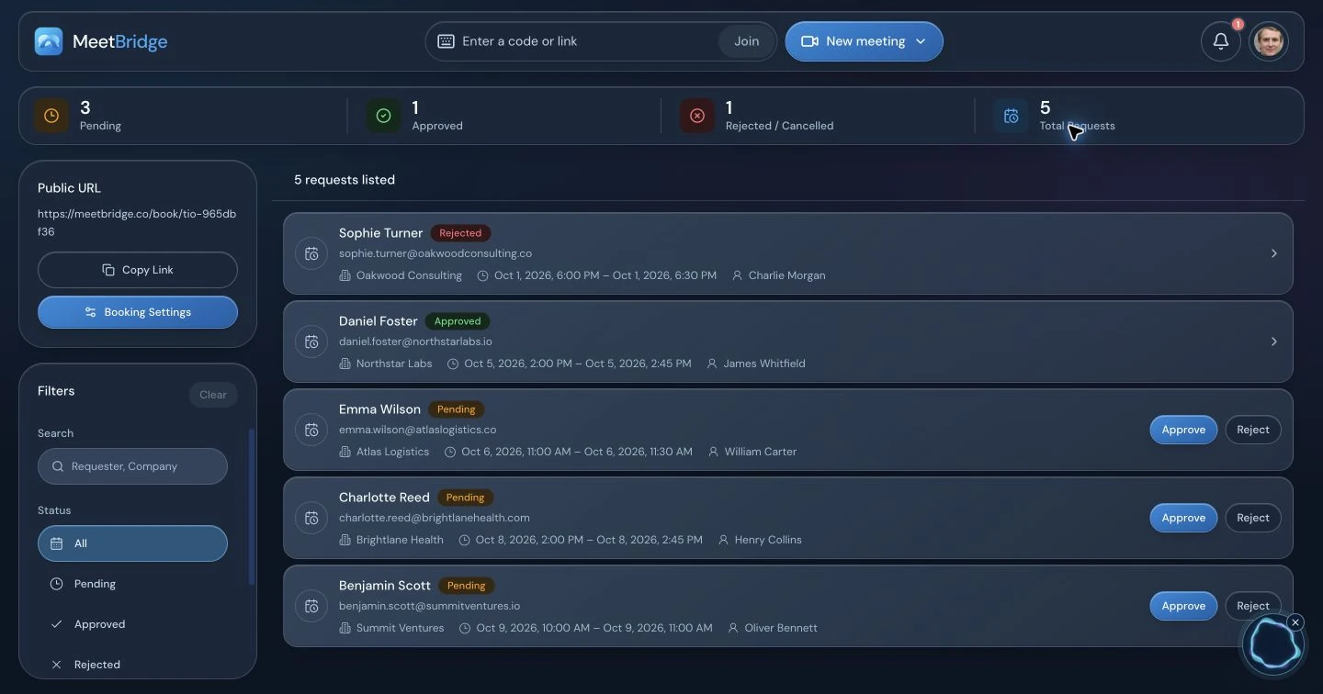
Task: Reject Emma Wilson's request
Action: tap(1253, 430)
